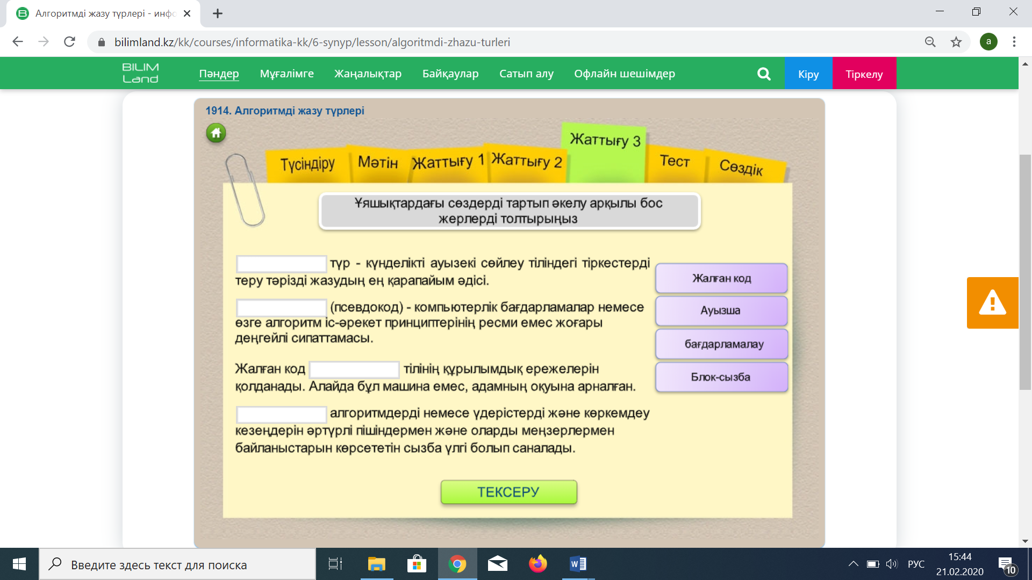Click the Блок-сызба word tile

(721, 377)
